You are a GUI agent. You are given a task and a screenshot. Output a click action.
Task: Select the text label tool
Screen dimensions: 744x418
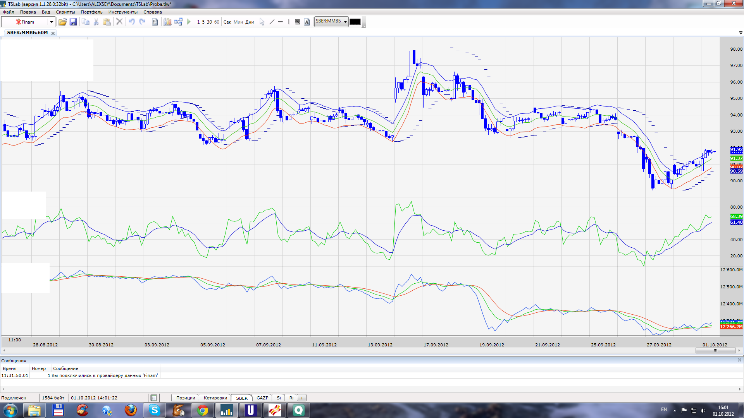307,22
